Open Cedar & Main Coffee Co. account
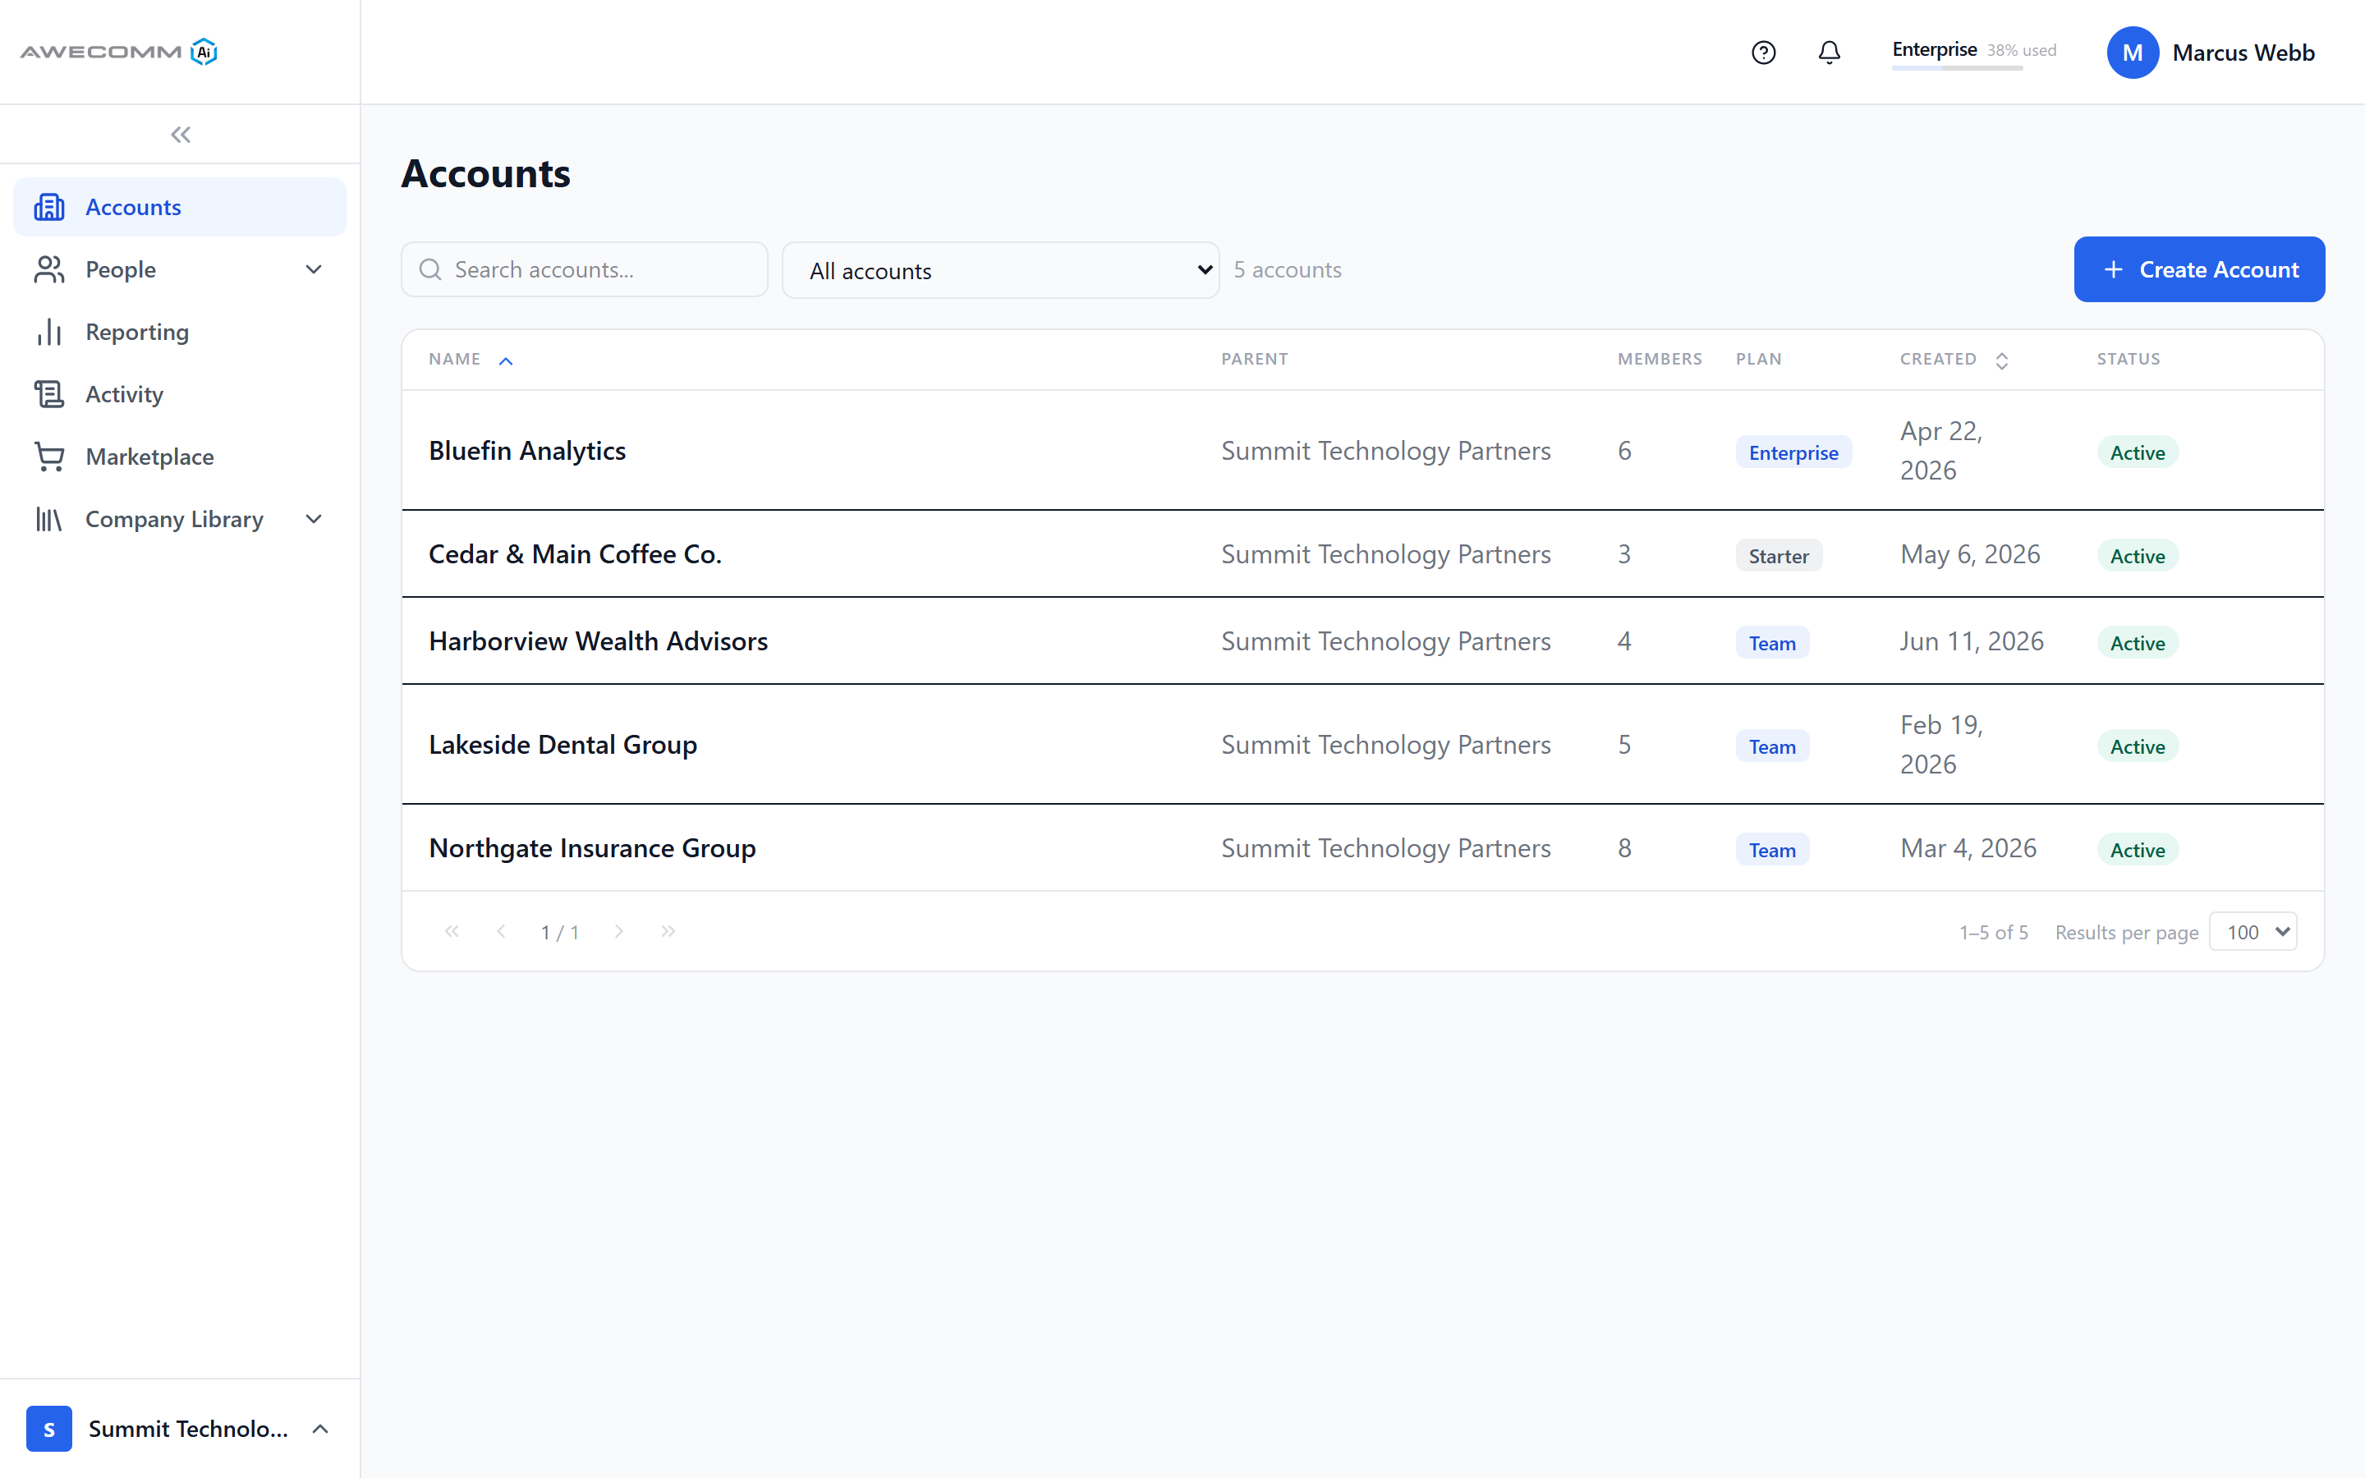 click(x=575, y=554)
